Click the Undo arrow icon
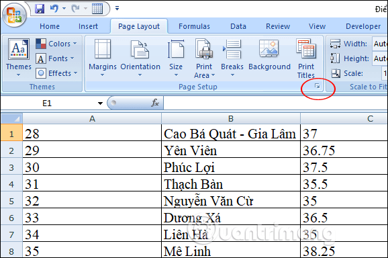 pyautogui.click(x=54, y=9)
